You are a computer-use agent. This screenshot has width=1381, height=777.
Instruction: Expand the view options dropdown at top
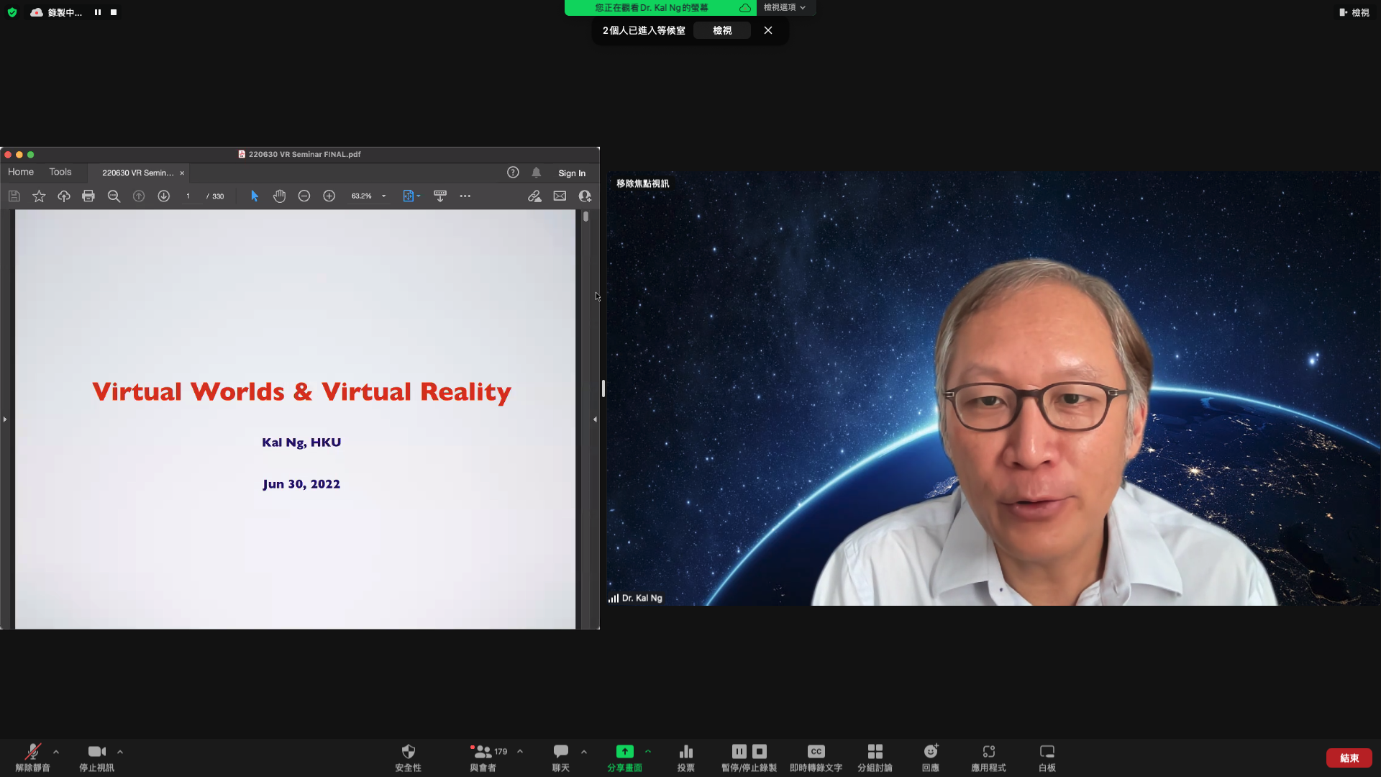pos(785,7)
